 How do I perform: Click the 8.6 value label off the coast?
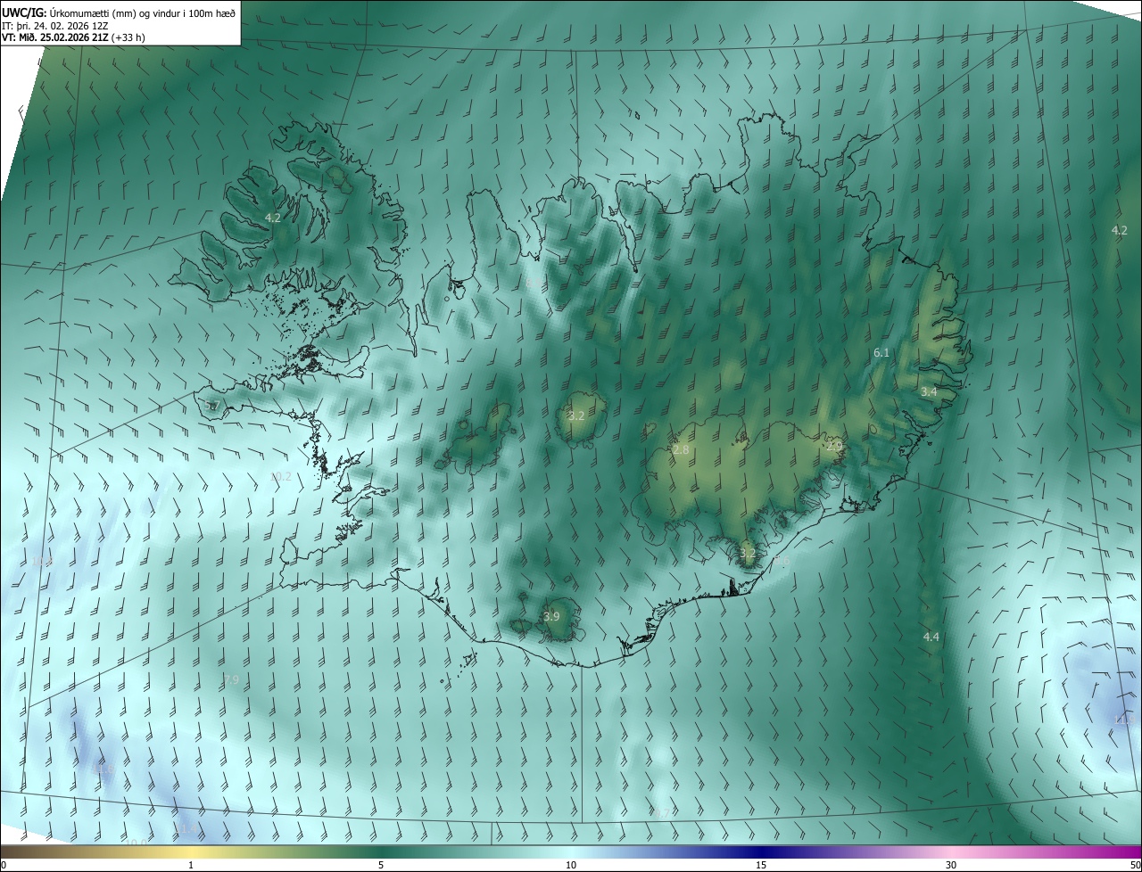coord(782,561)
